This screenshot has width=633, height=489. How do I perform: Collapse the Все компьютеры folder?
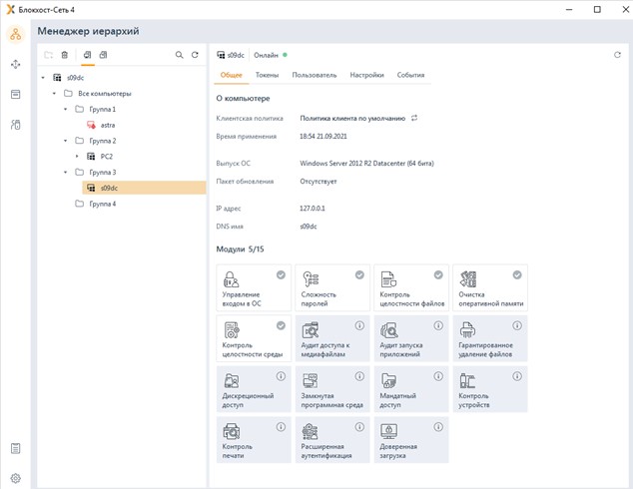[55, 93]
